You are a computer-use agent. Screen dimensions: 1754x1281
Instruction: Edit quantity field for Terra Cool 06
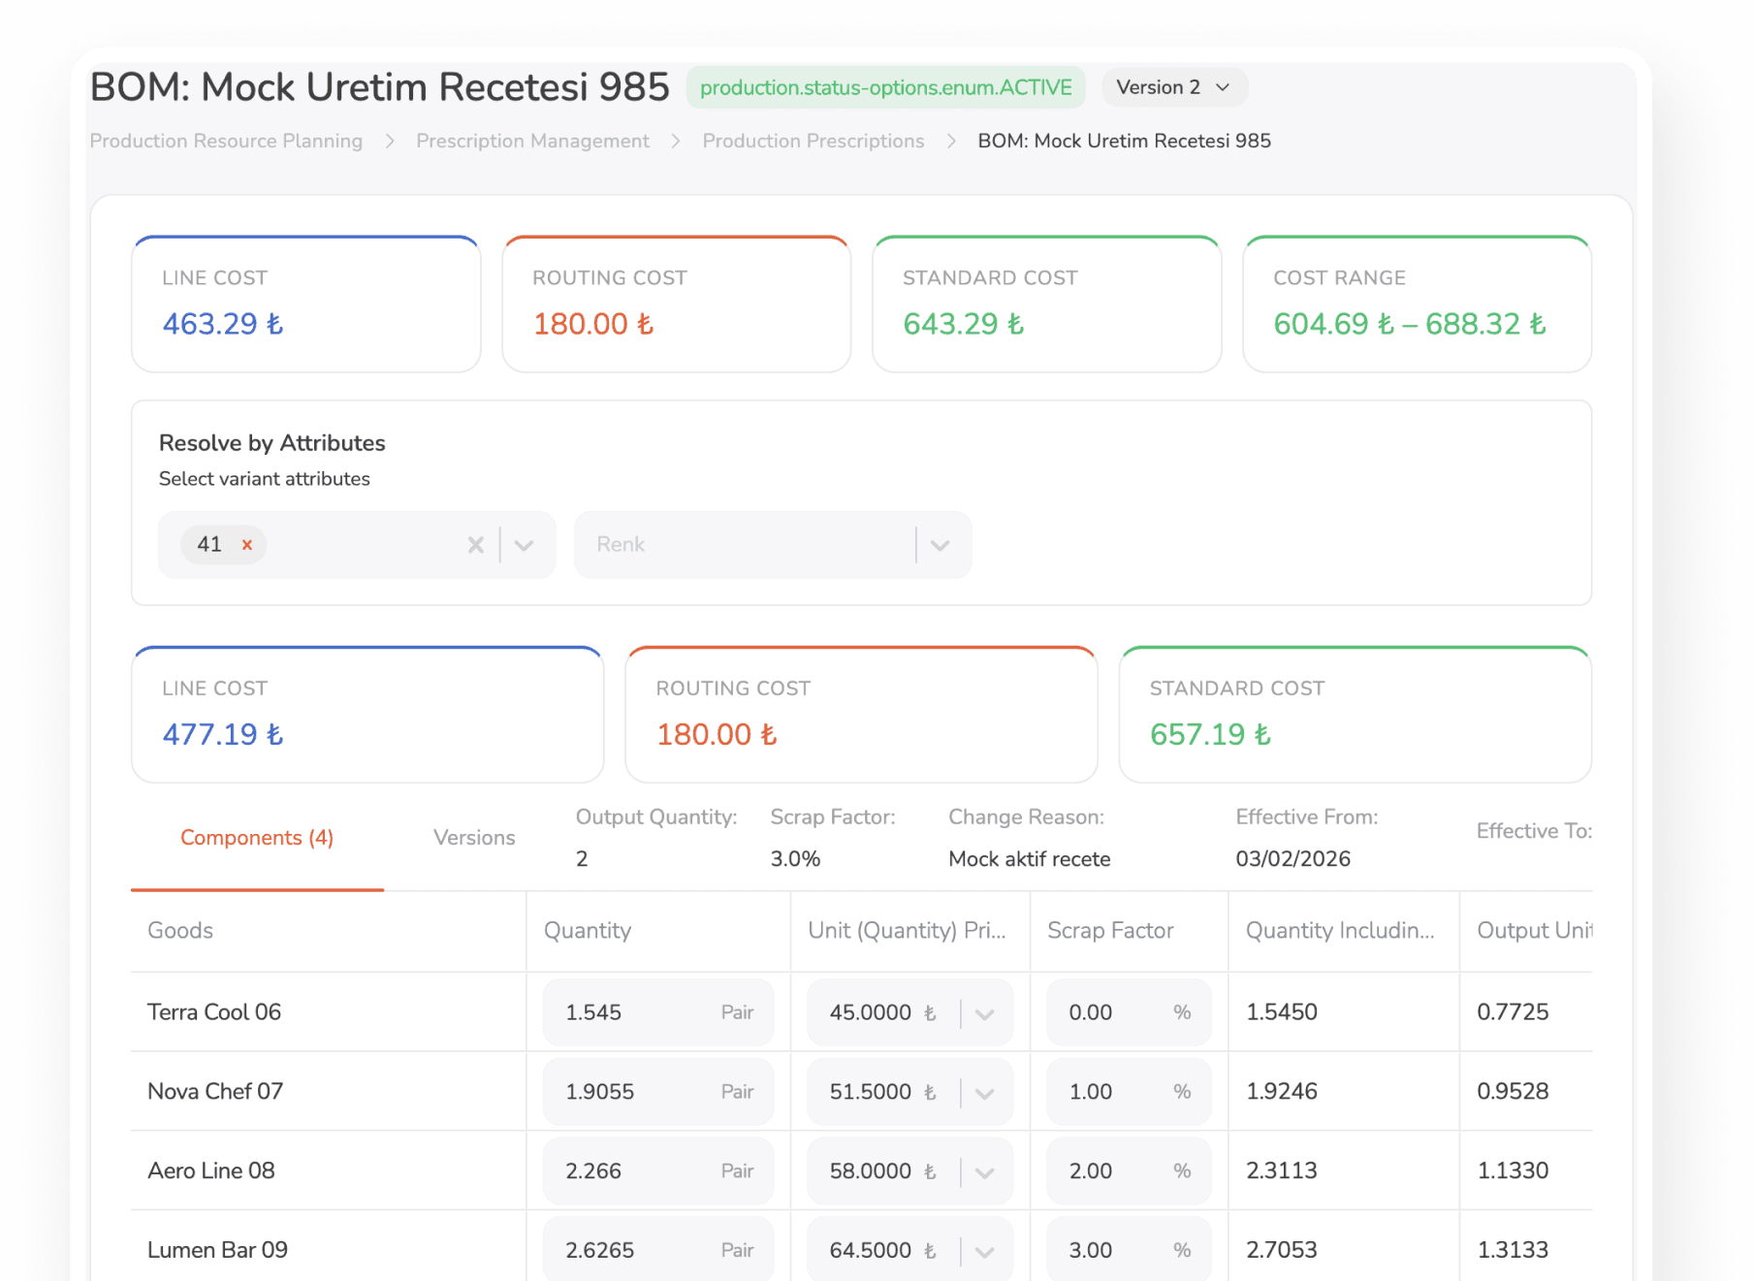pyautogui.click(x=658, y=1012)
